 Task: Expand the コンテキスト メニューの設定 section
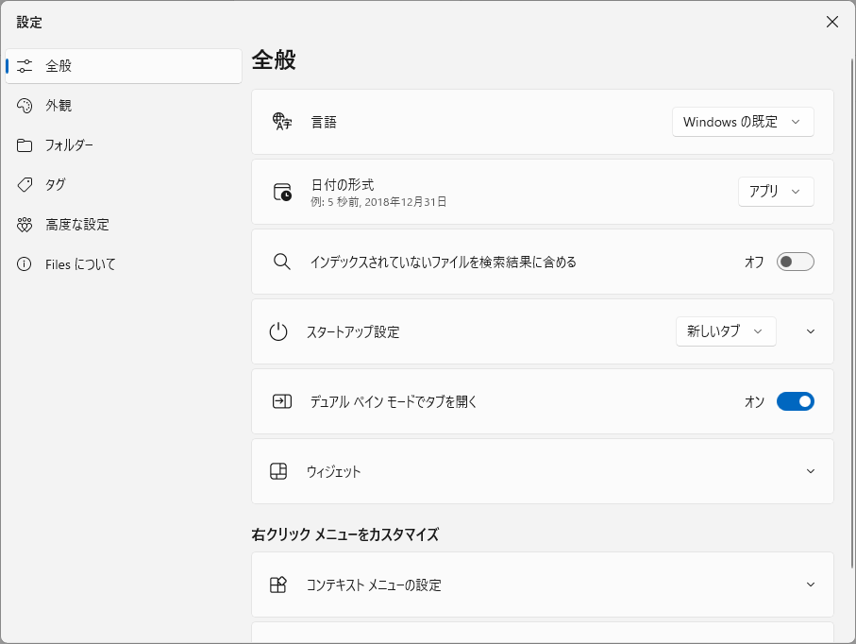pyautogui.click(x=811, y=585)
